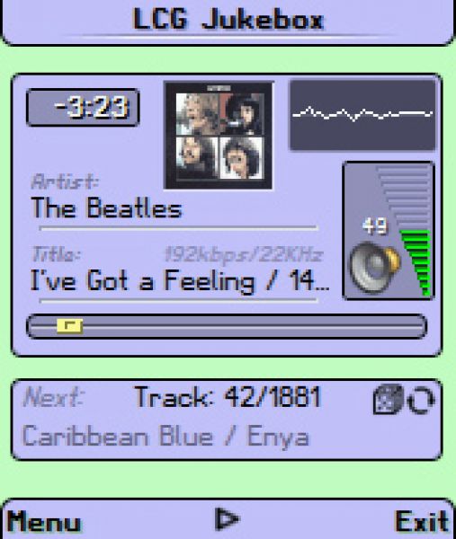Viewport: 456px width, 539px height.
Task: Click the speaker volume icon
Action: [x=375, y=267]
